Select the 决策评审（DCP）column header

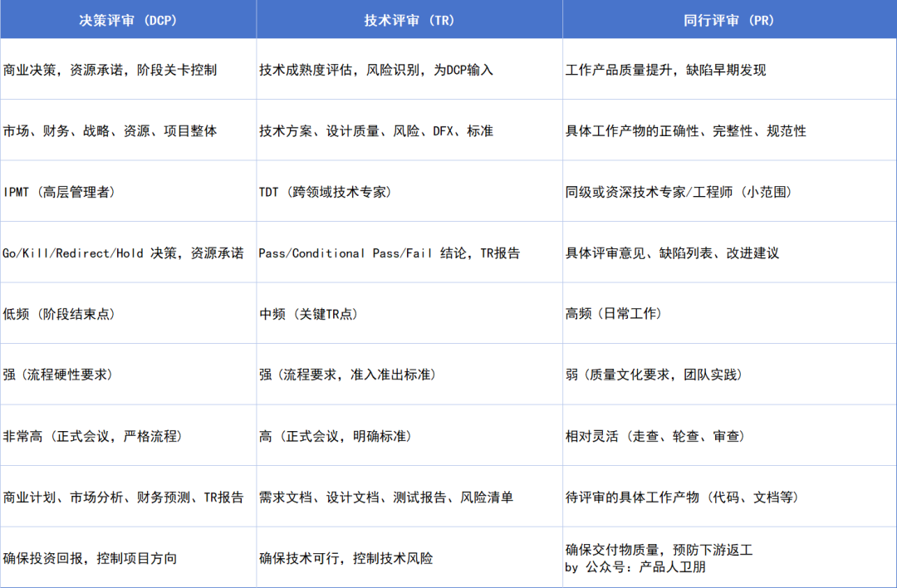(128, 18)
